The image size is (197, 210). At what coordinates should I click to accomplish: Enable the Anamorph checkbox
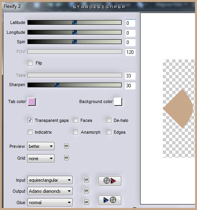(x=75, y=132)
